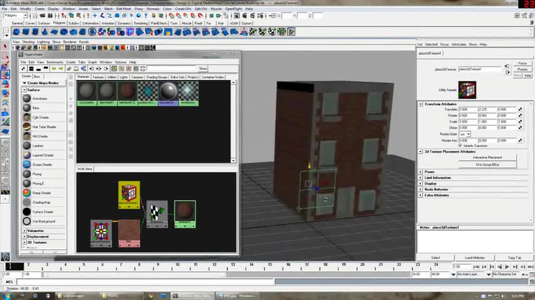
Task: Select place3dTexture node in Work Area
Action: tap(129, 195)
